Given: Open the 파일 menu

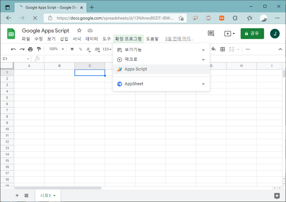Looking at the screenshot, I should 26,39.
